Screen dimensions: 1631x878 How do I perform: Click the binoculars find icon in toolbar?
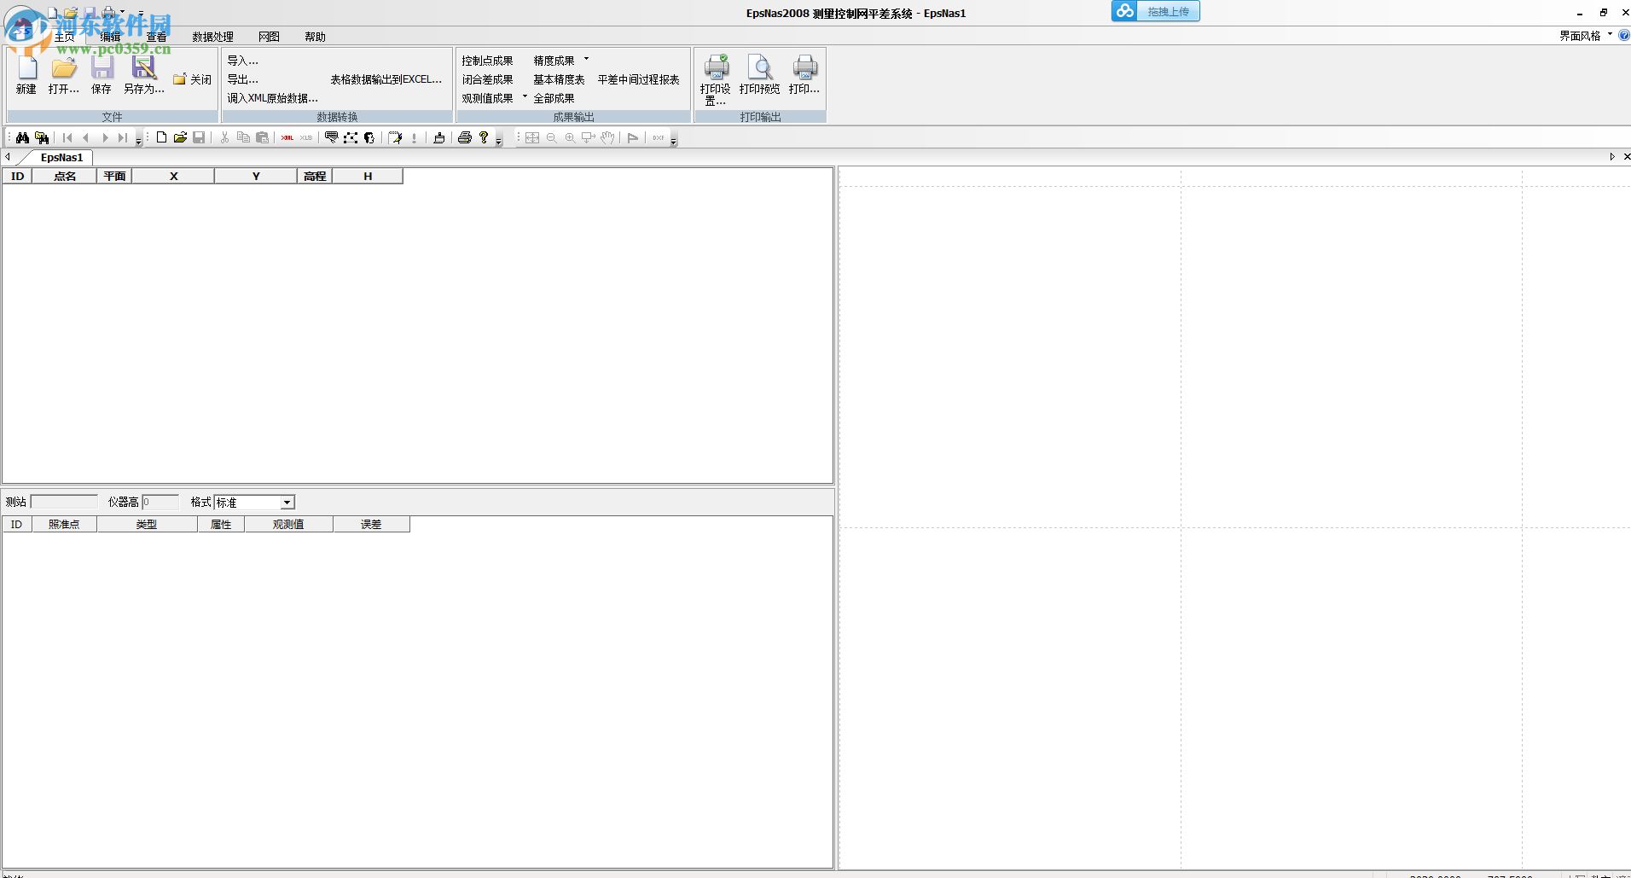pyautogui.click(x=23, y=137)
